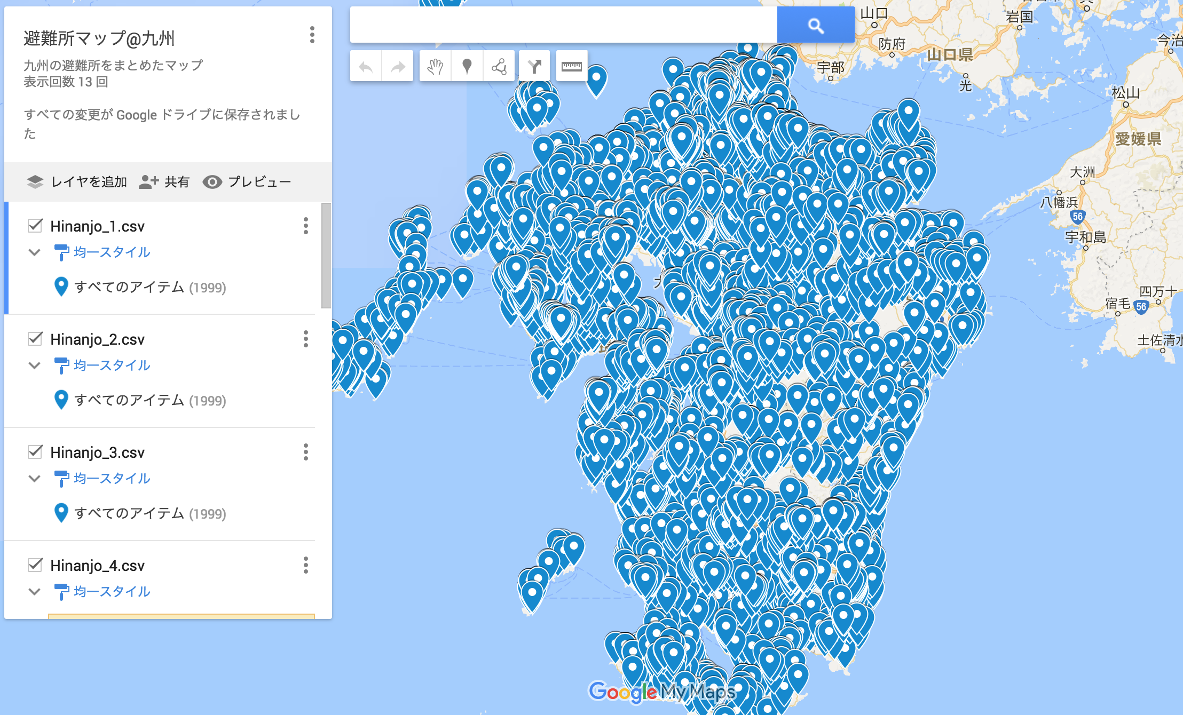1183x715 pixels.
Task: Open the map title three-dot menu
Action: [312, 35]
